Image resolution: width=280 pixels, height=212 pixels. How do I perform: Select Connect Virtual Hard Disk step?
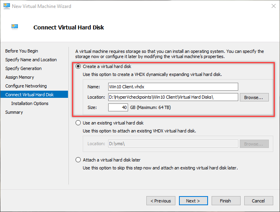[x=34, y=95]
